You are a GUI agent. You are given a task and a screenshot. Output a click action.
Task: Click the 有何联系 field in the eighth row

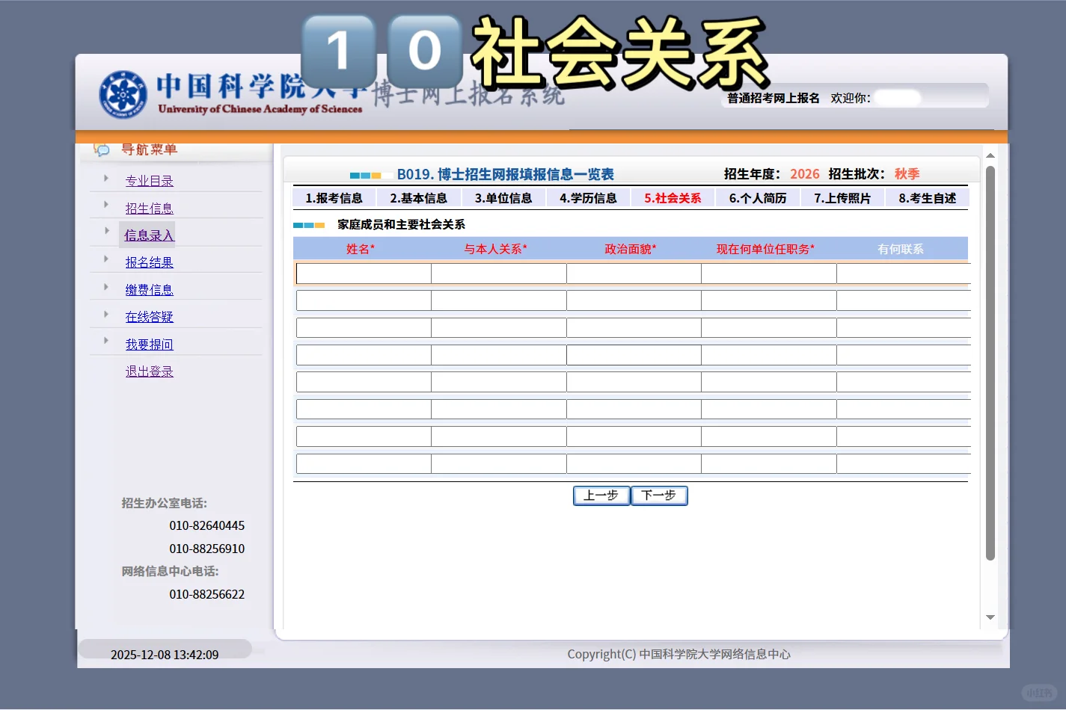click(x=904, y=464)
